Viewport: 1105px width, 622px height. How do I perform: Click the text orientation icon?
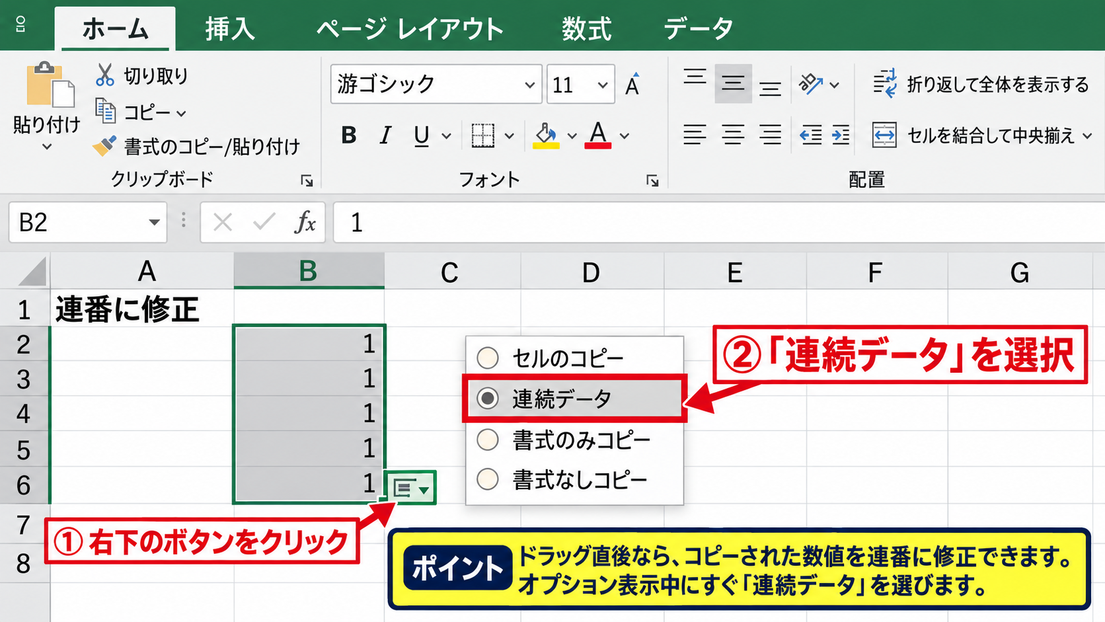811,84
